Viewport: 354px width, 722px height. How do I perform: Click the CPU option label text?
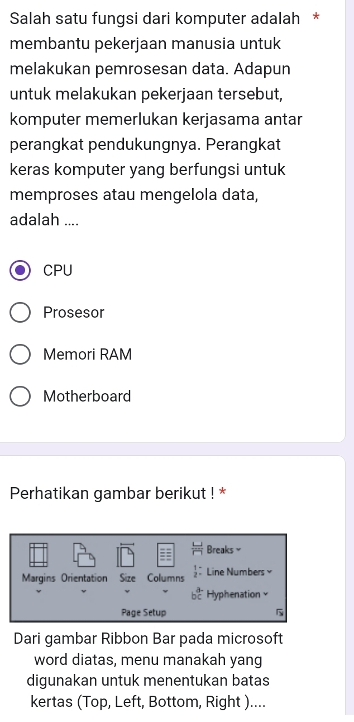(58, 271)
